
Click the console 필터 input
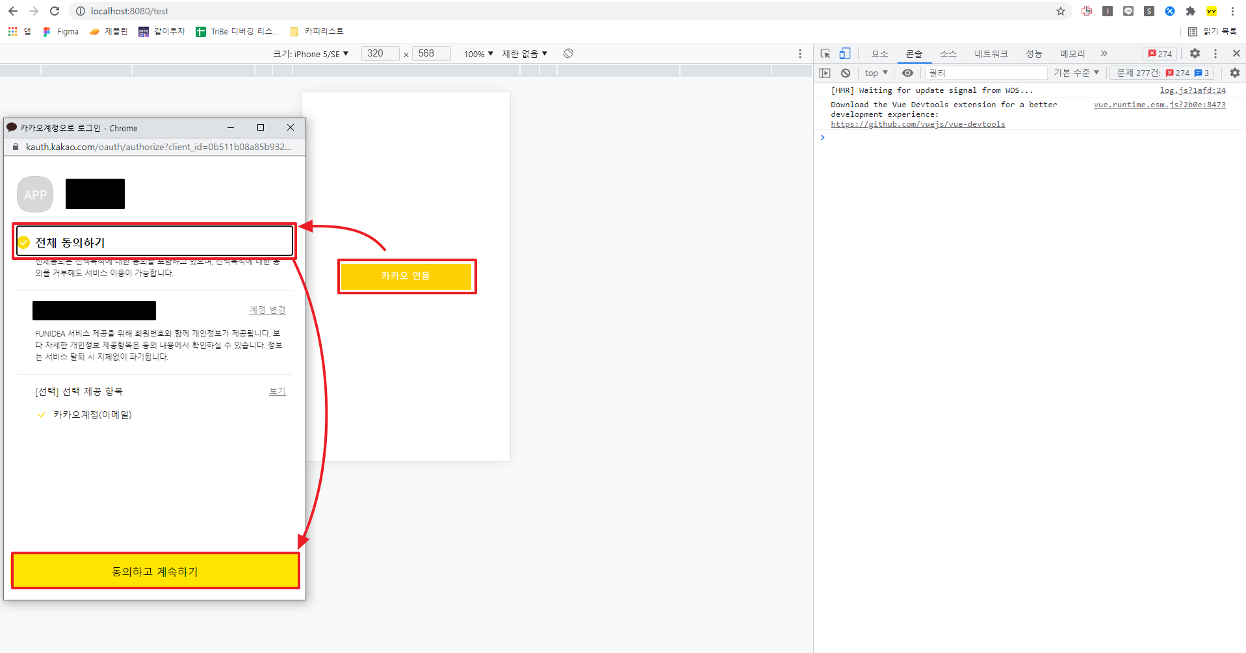click(x=986, y=73)
